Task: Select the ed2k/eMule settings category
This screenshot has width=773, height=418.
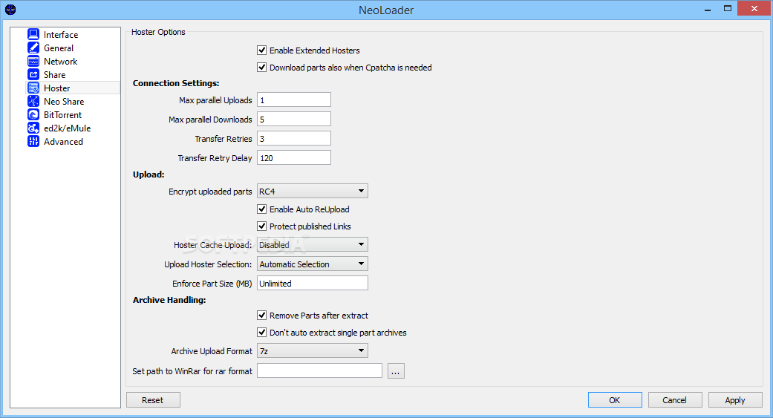Action: pos(67,128)
